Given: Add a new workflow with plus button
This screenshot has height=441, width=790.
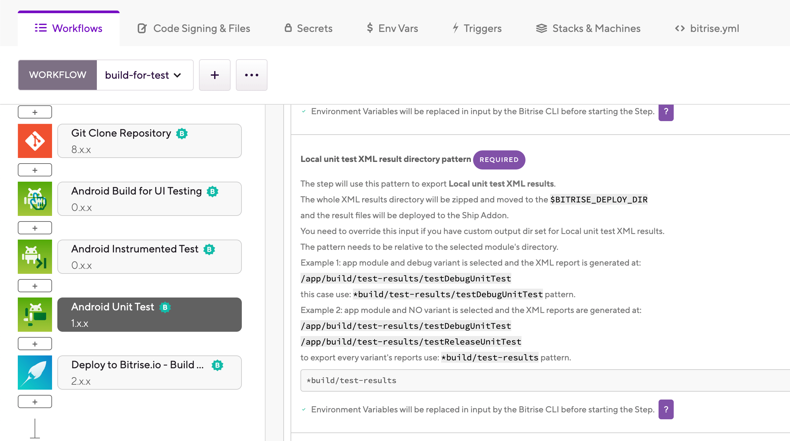Looking at the screenshot, I should click(215, 75).
